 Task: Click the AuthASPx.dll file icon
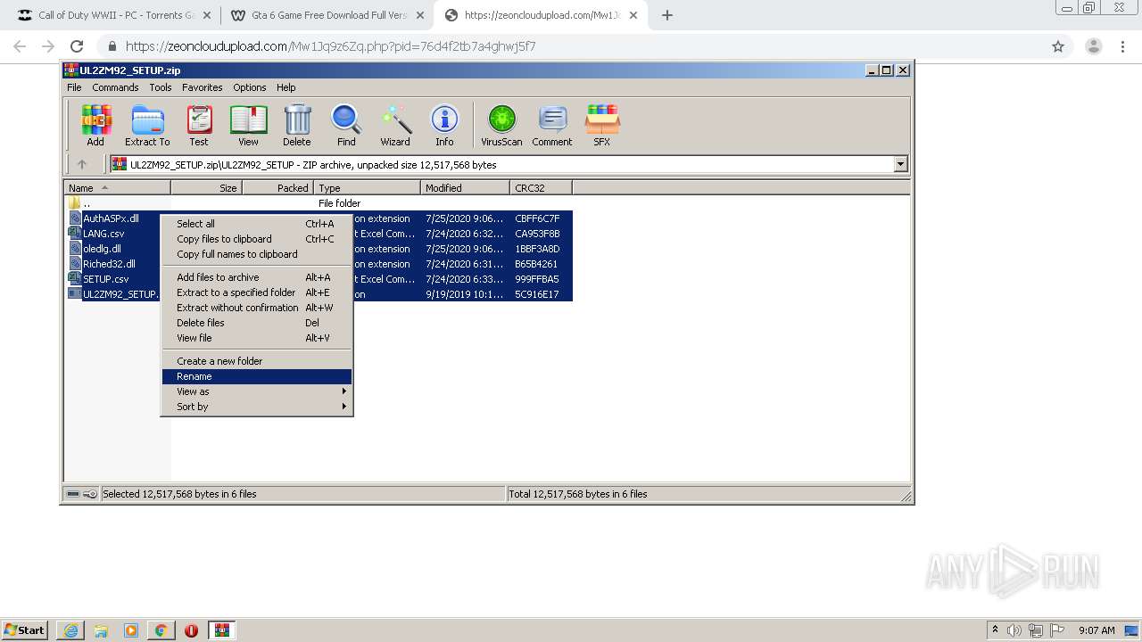coord(75,218)
